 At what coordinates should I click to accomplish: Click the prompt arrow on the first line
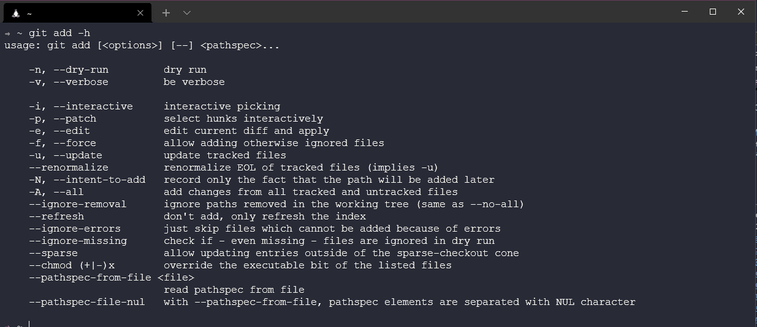7,34
